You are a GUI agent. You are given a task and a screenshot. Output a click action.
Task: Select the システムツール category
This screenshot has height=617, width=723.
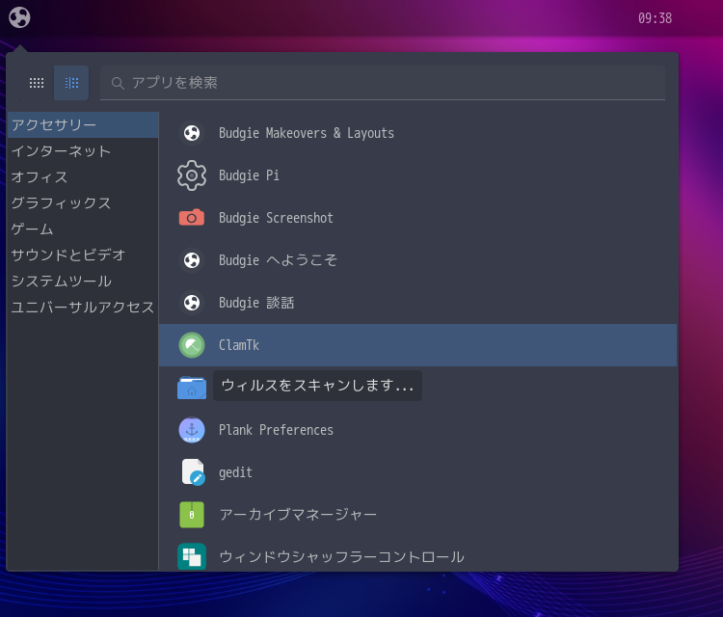[x=83, y=281]
